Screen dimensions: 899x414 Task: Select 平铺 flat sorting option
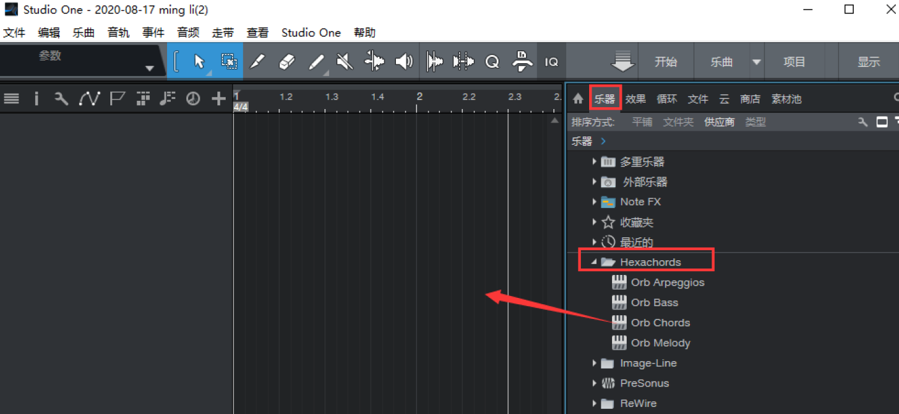642,122
